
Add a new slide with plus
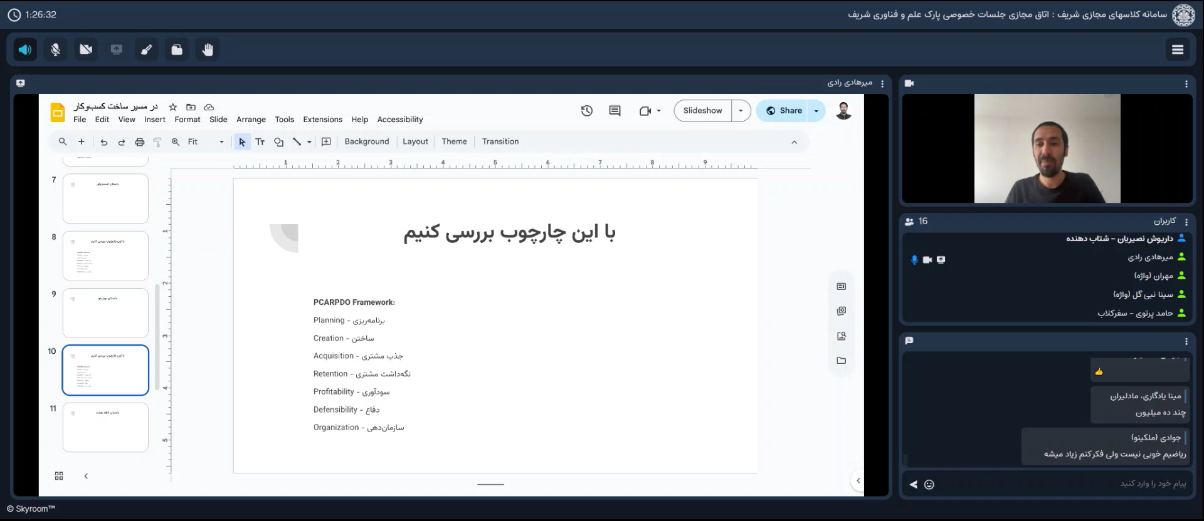(82, 142)
